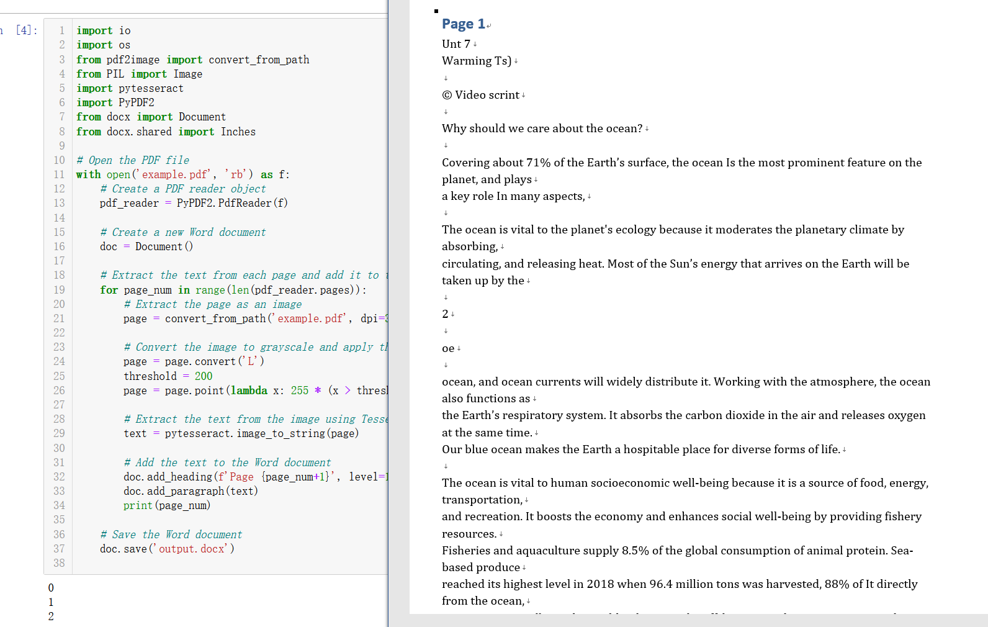Click the page.point(lambda x) line
The image size is (988, 627).
(x=255, y=390)
